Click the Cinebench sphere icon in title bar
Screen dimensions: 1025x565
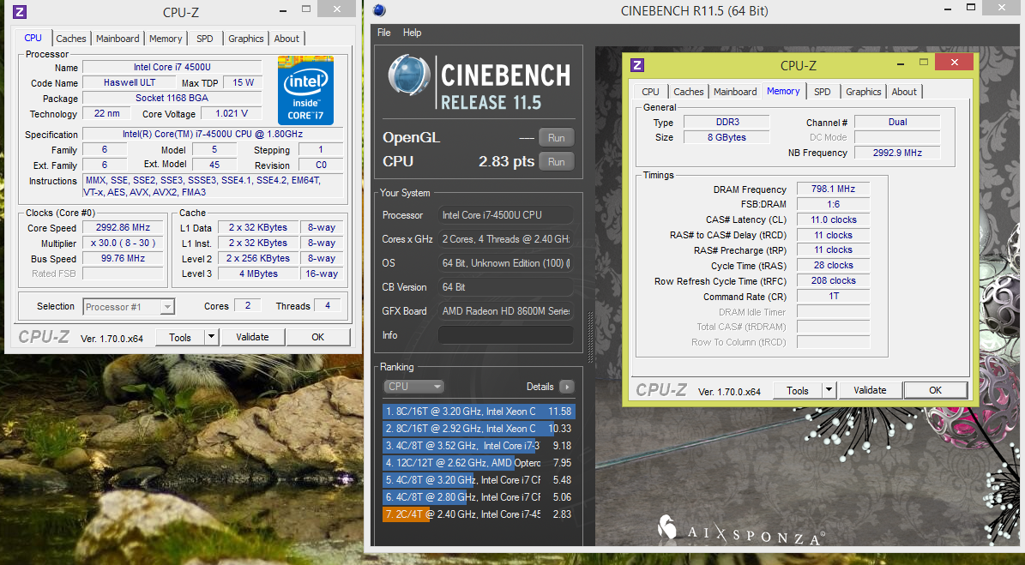pyautogui.click(x=378, y=10)
